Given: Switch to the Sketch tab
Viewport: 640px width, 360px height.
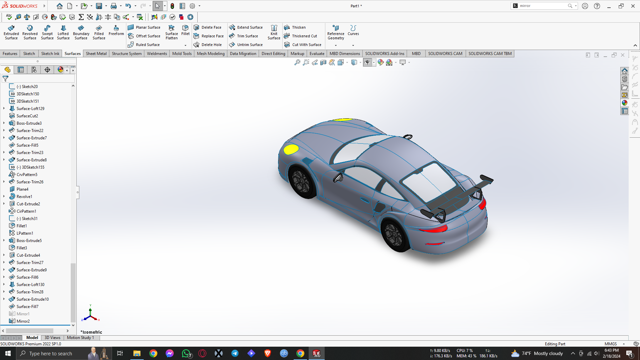Looking at the screenshot, I should [29, 53].
